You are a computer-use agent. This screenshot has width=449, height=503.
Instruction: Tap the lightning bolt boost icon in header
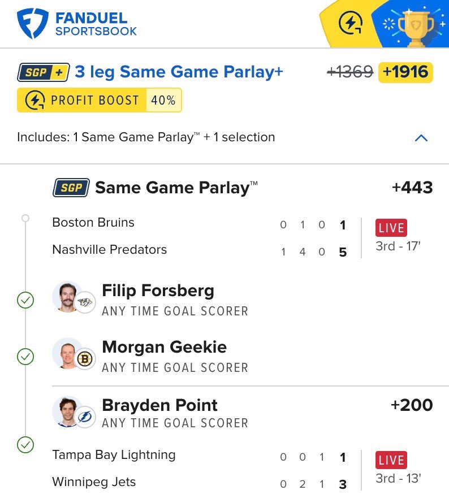350,24
